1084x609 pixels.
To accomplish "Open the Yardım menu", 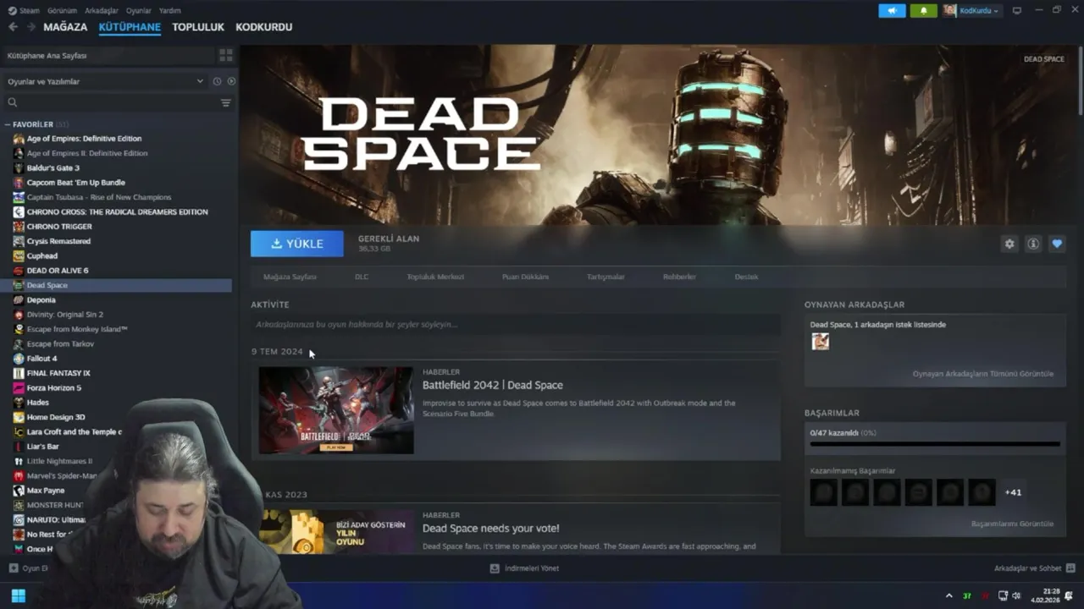I will 169,10.
